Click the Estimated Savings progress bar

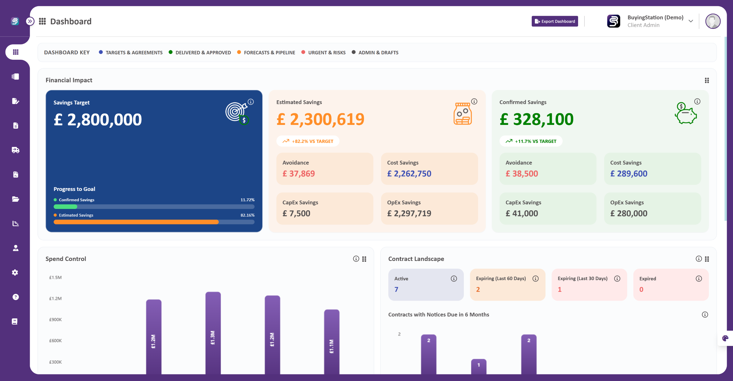[154, 222]
